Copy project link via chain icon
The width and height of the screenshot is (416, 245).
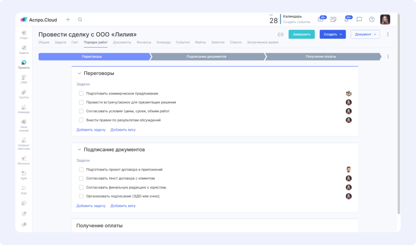(x=281, y=35)
